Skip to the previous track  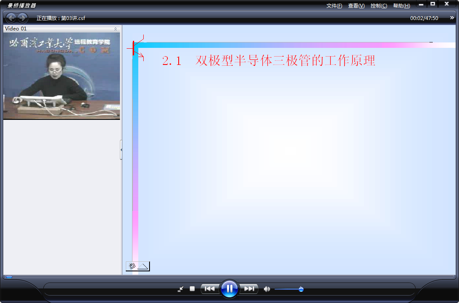coord(210,289)
